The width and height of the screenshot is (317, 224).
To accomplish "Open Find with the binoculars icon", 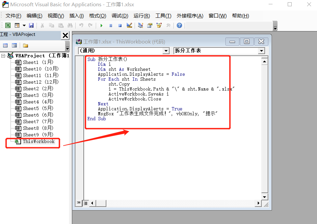I will pyautogui.click(x=70, y=25).
